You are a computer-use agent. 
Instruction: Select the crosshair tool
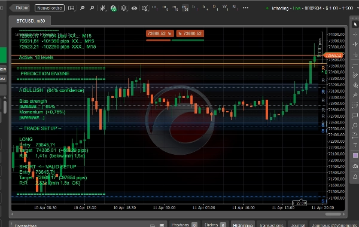(355, 34)
